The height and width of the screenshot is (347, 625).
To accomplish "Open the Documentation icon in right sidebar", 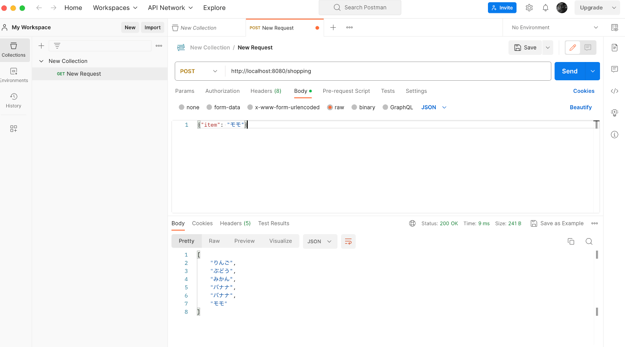I will pyautogui.click(x=615, y=47).
